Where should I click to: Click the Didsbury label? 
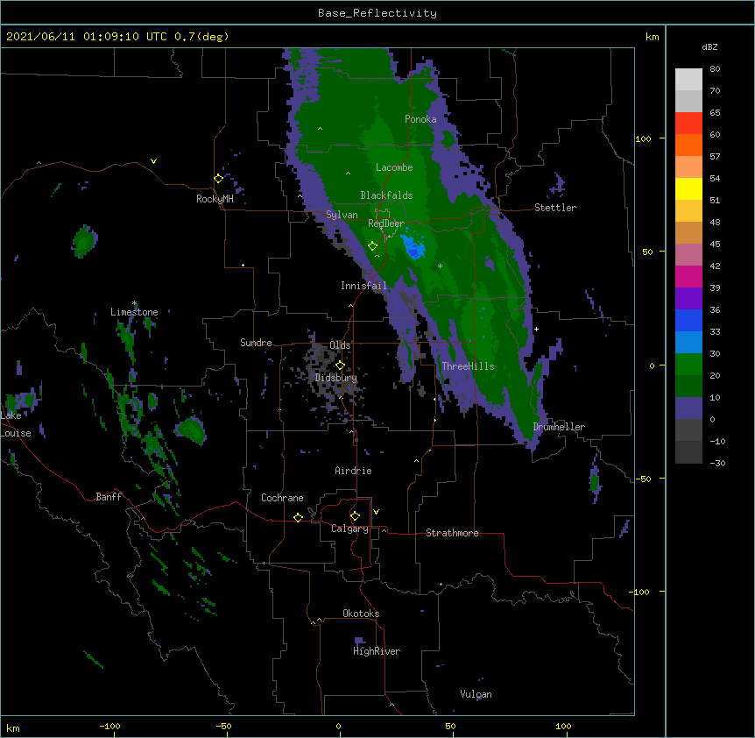[x=336, y=378]
